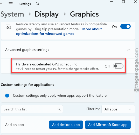Open the hamburger navigation menu
Image resolution: width=139 pixels, height=135 pixels.
(11, 4)
